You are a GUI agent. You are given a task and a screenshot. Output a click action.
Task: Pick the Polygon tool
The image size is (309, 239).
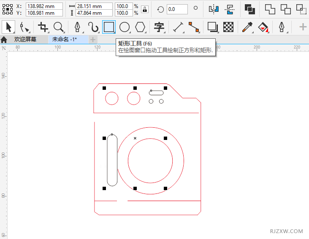[x=140, y=27]
